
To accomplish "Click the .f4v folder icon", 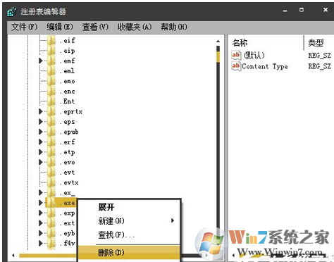I will coord(51,243).
